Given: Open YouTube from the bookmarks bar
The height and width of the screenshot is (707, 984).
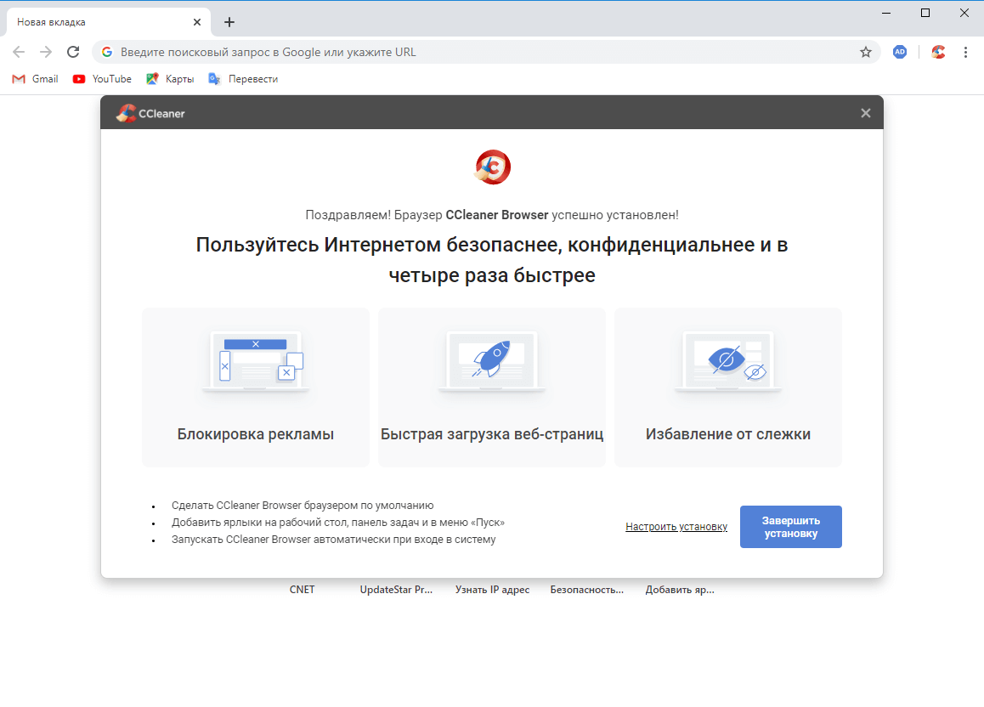Looking at the screenshot, I should coord(101,78).
